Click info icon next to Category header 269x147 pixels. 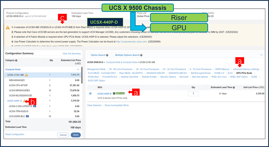(x=16, y=60)
